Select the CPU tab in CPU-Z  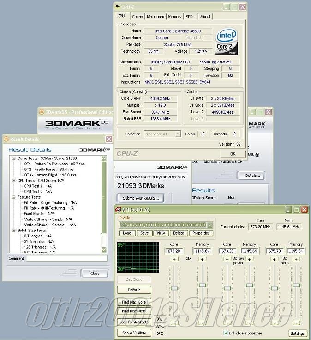[121, 16]
